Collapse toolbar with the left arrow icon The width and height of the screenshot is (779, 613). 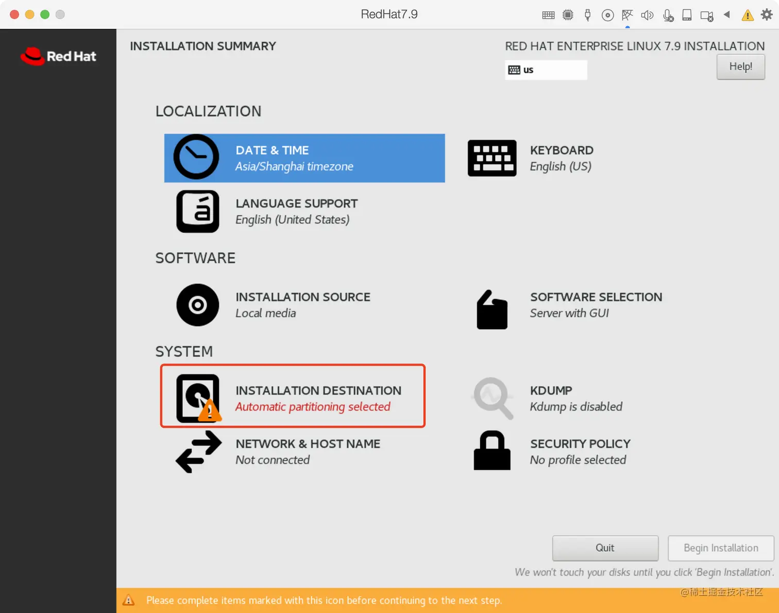pos(726,14)
